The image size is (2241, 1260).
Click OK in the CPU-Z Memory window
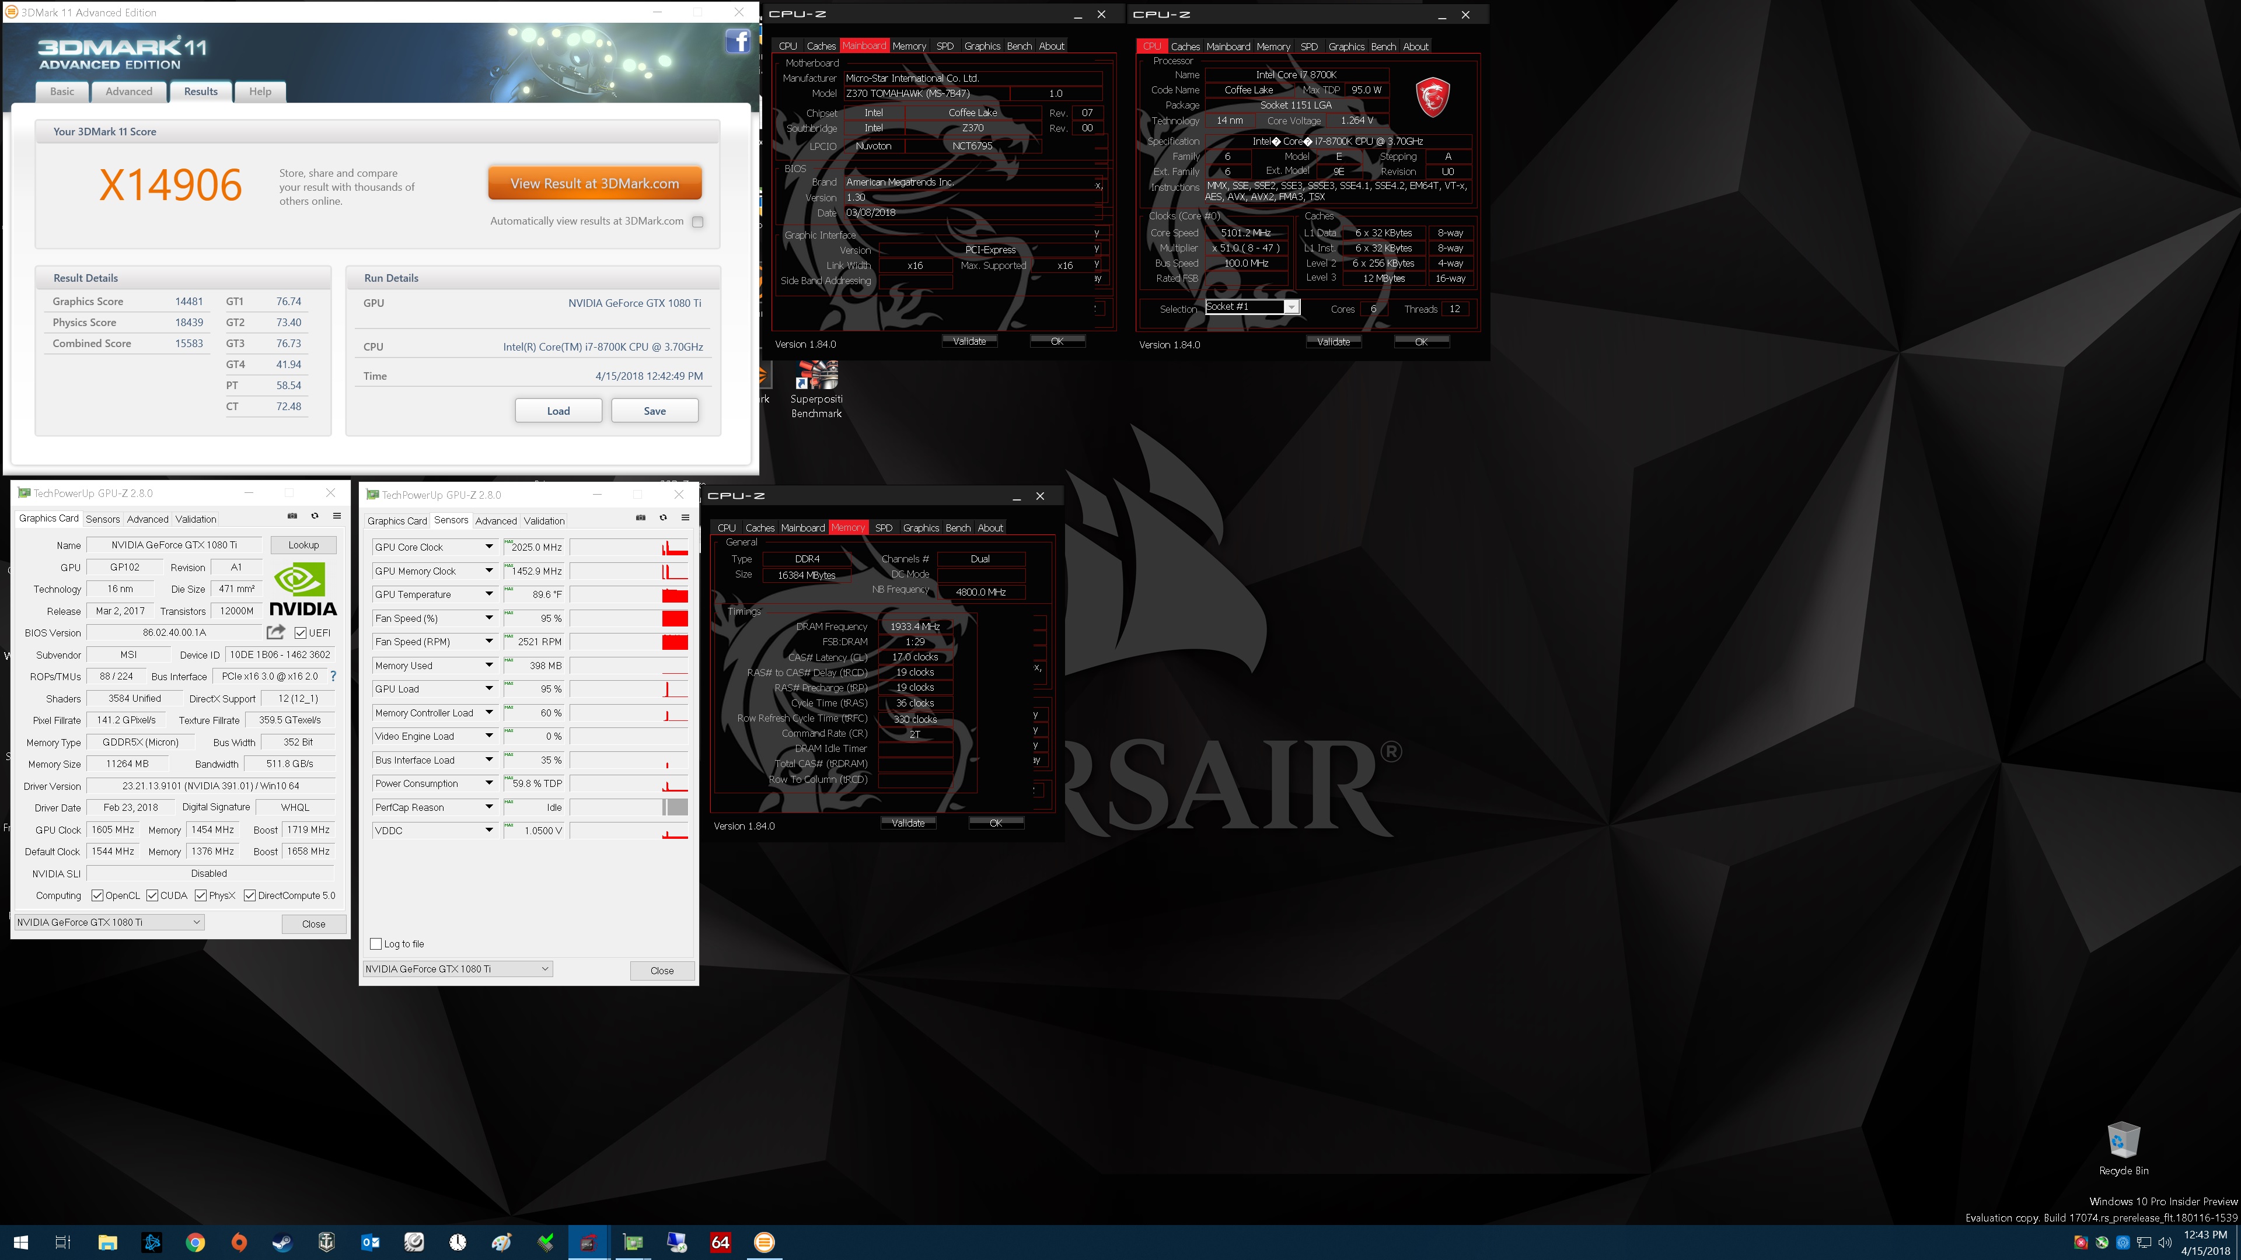coord(996,822)
